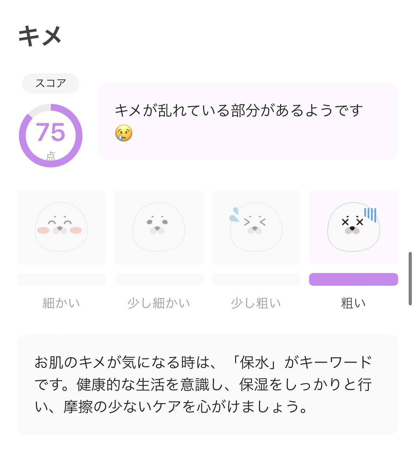Click the vertical scrollbar thumb
Viewport: 415px width, 454px height.
coord(410,278)
